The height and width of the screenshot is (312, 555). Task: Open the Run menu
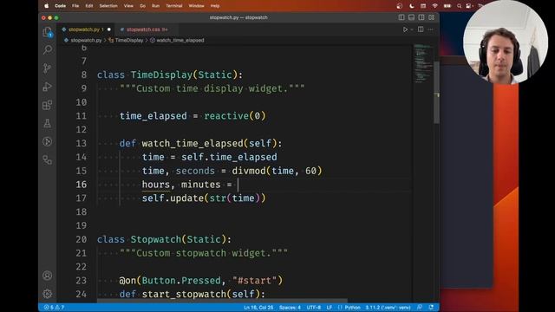[155, 6]
